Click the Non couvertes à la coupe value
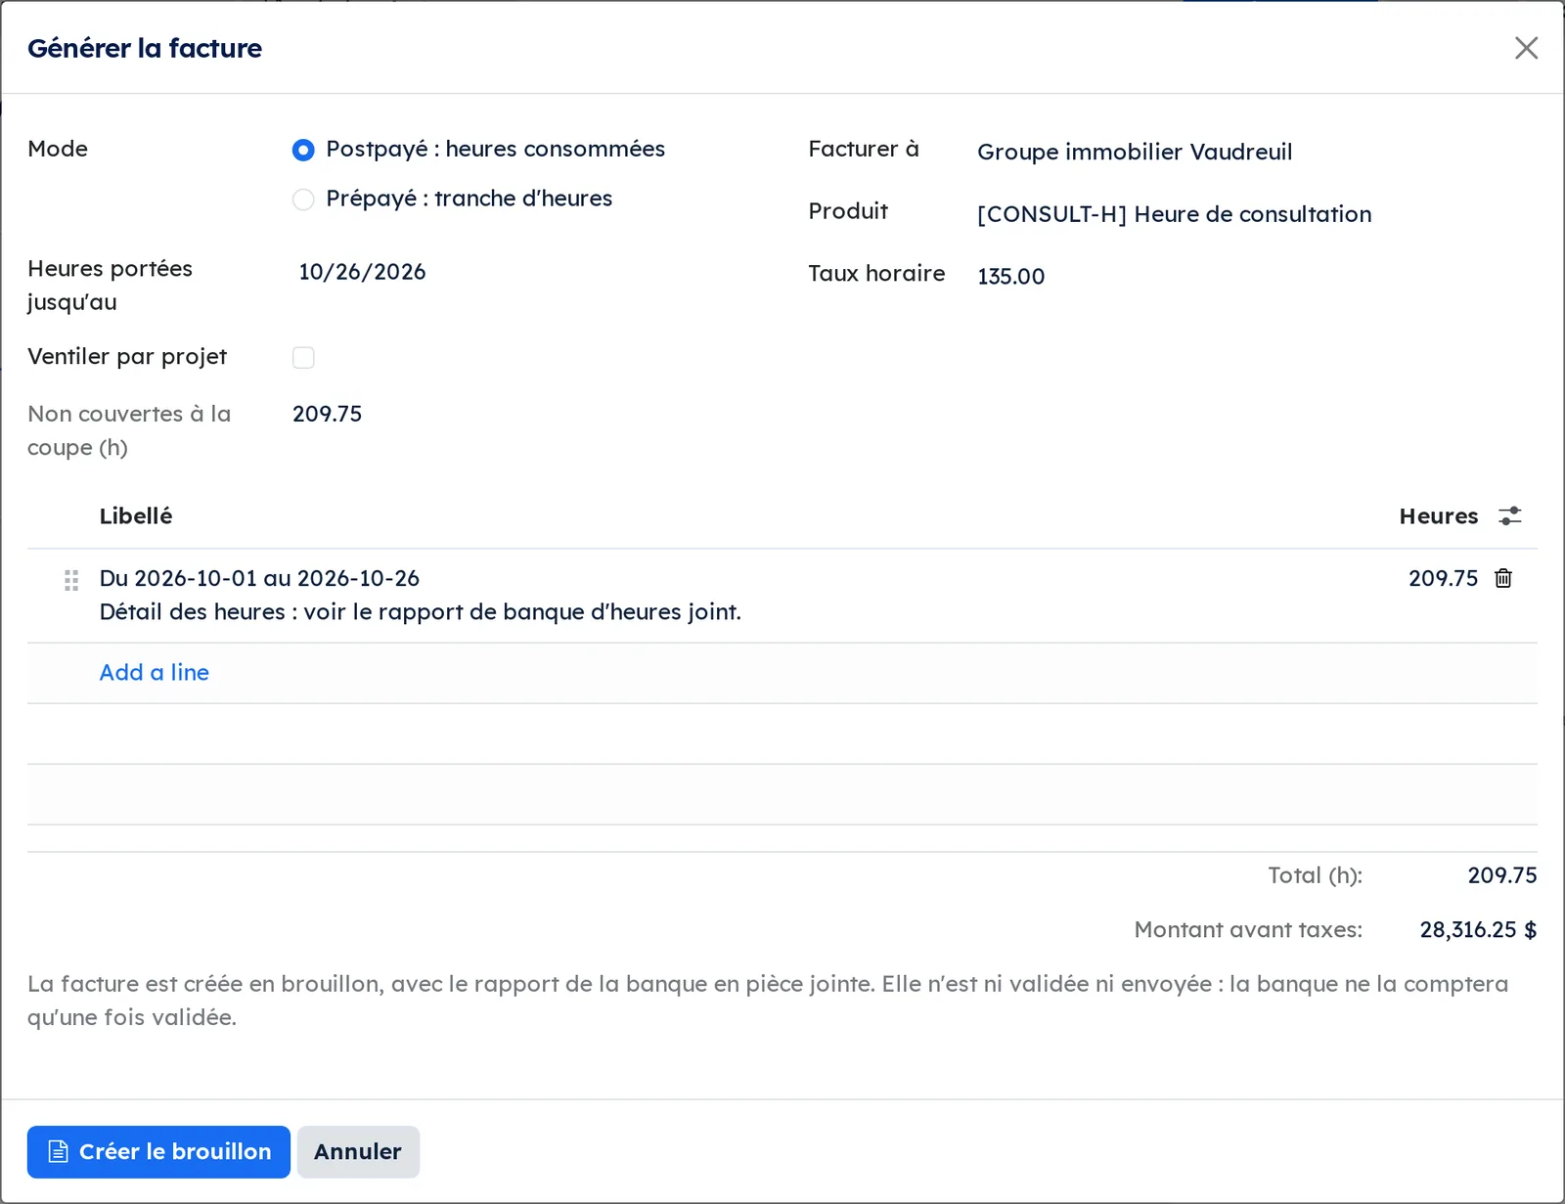The height and width of the screenshot is (1204, 1565). pyautogui.click(x=327, y=415)
